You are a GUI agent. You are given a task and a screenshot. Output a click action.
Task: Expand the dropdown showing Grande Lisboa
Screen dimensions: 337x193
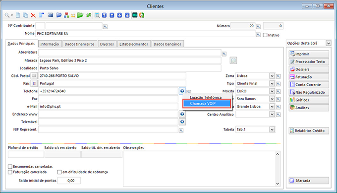click(272, 107)
